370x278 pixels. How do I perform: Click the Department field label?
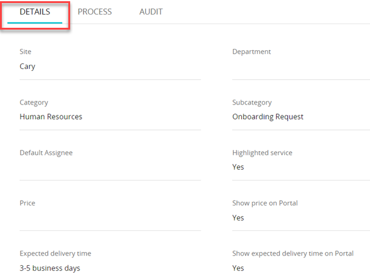252,52
